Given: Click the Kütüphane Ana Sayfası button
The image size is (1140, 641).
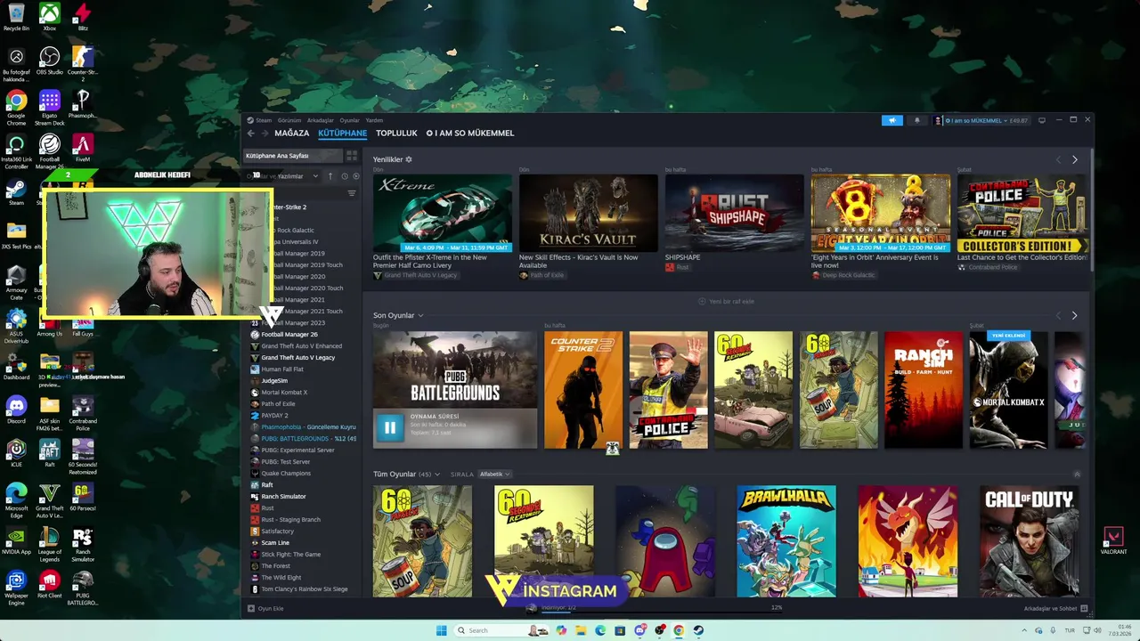Looking at the screenshot, I should [293, 156].
